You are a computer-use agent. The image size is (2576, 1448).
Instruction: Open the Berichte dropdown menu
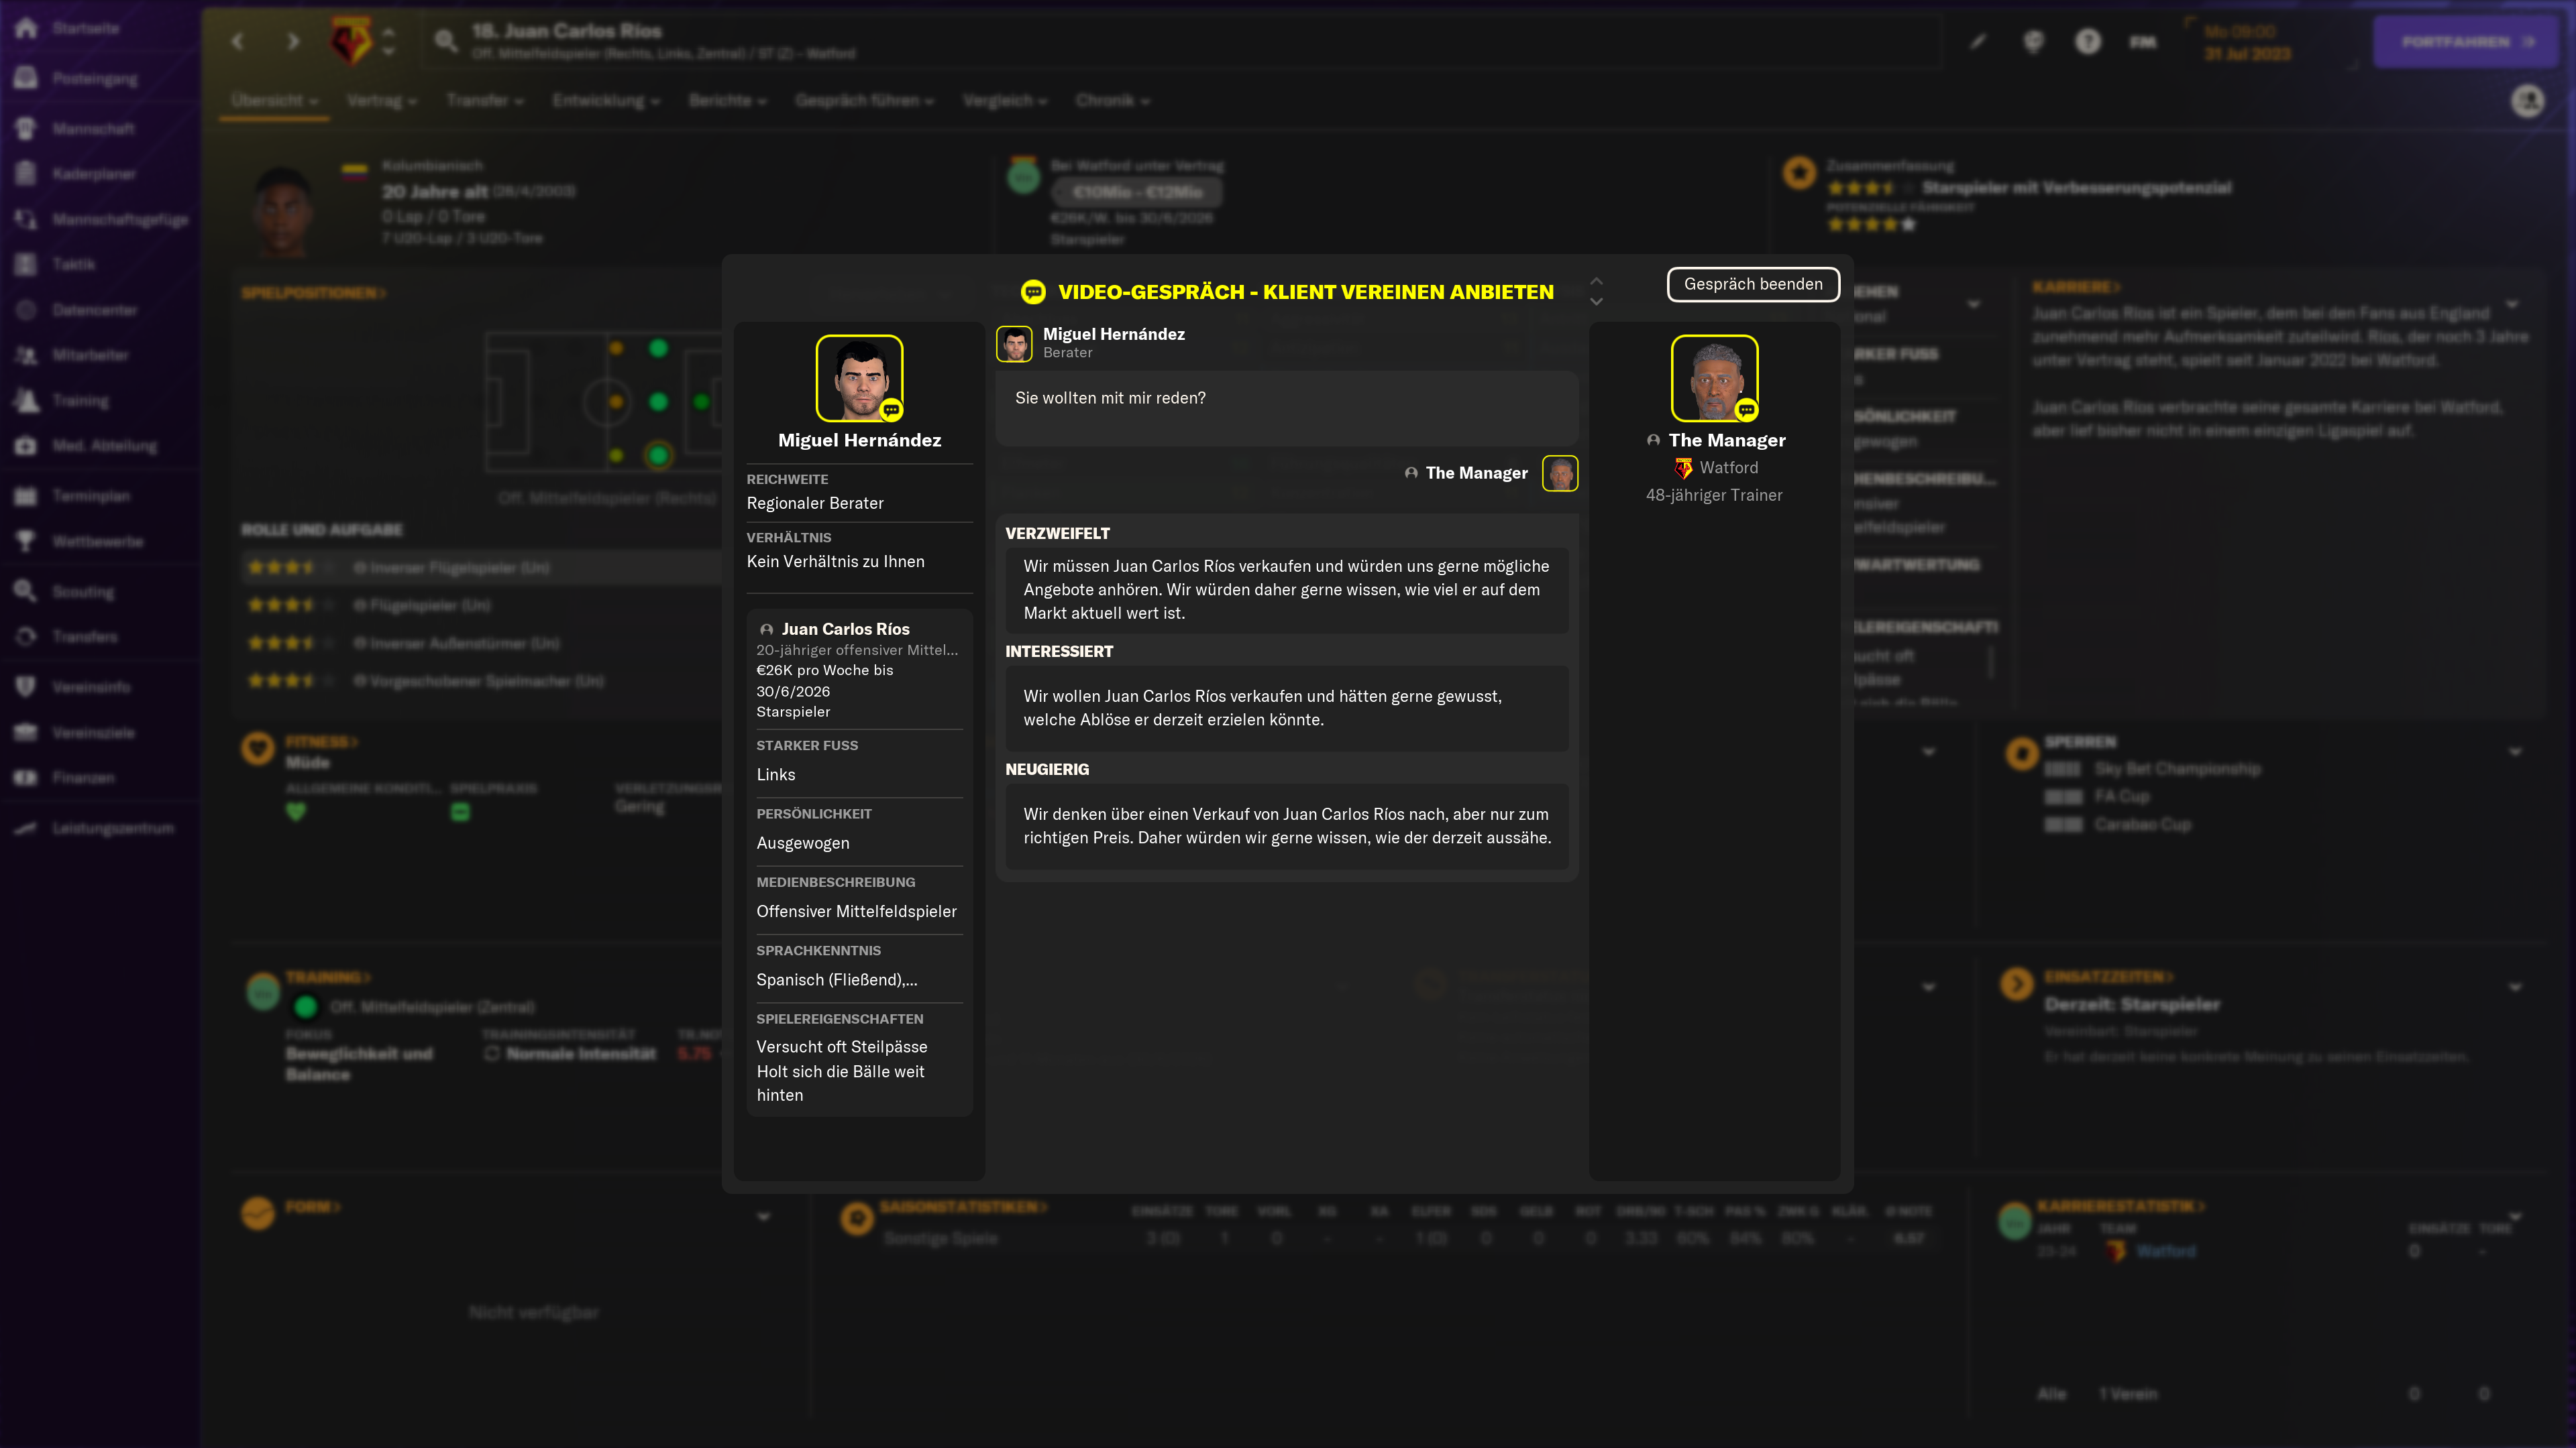[728, 101]
